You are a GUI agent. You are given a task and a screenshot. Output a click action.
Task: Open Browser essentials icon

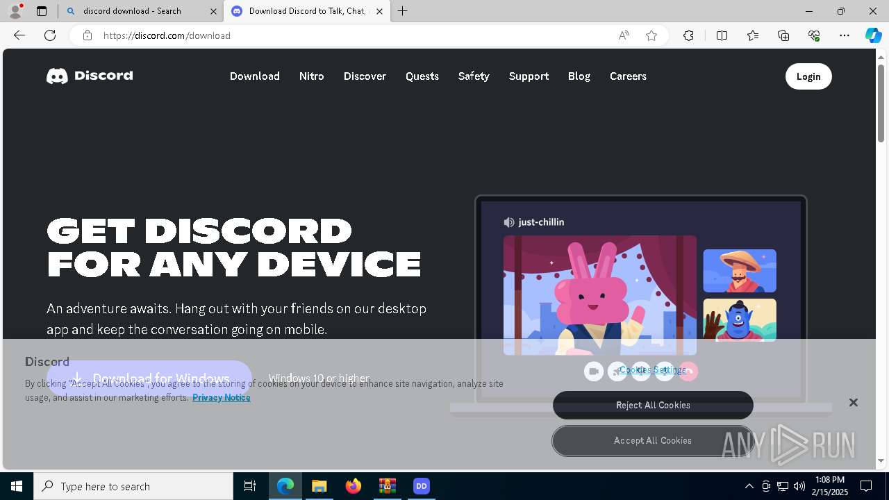coord(814,35)
